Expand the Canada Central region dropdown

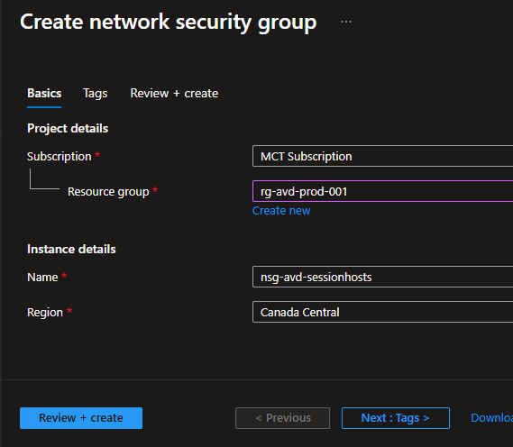click(x=382, y=312)
